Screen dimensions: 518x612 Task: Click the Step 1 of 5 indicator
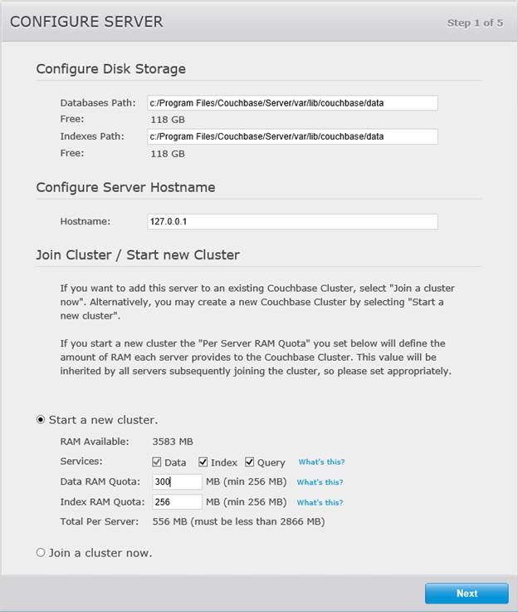(x=475, y=22)
